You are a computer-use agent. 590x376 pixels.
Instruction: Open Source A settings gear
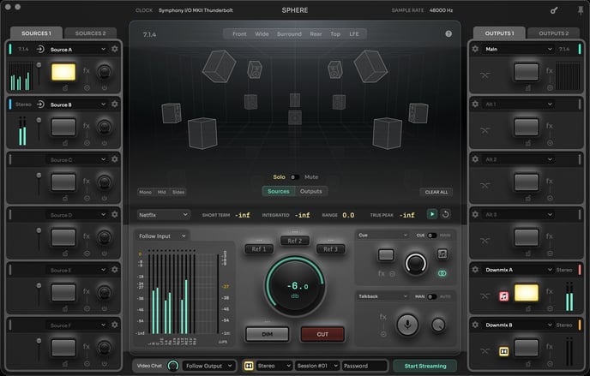click(x=115, y=50)
